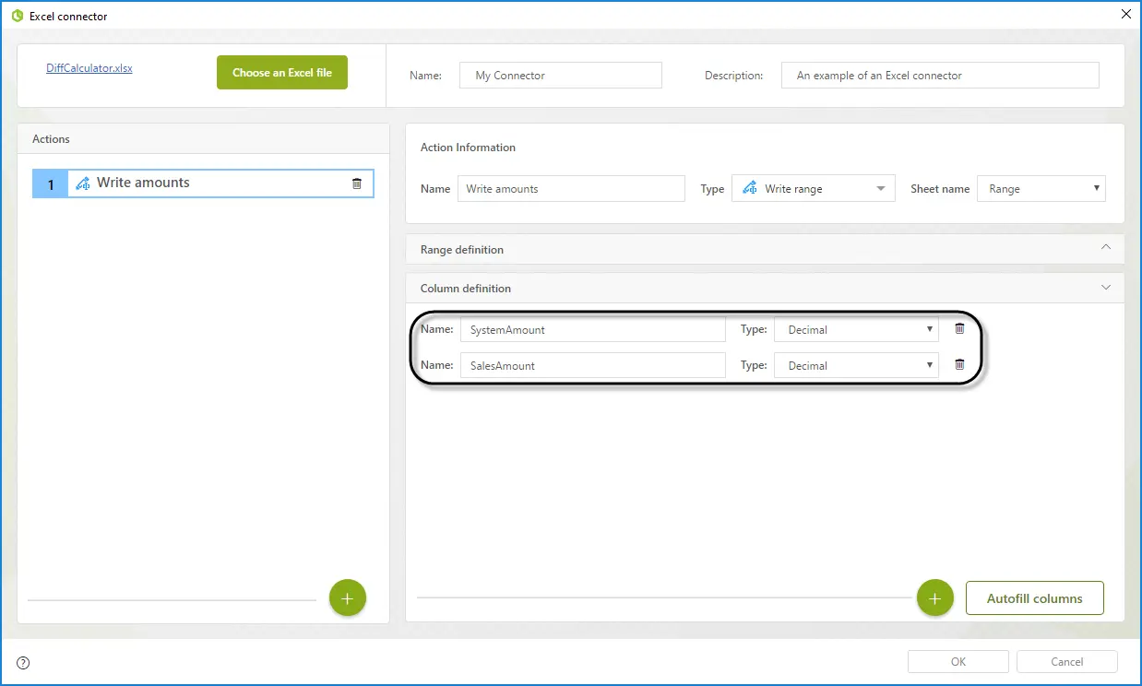This screenshot has height=686, width=1142.
Task: Close the Excel connector window
Action: click(x=1125, y=14)
